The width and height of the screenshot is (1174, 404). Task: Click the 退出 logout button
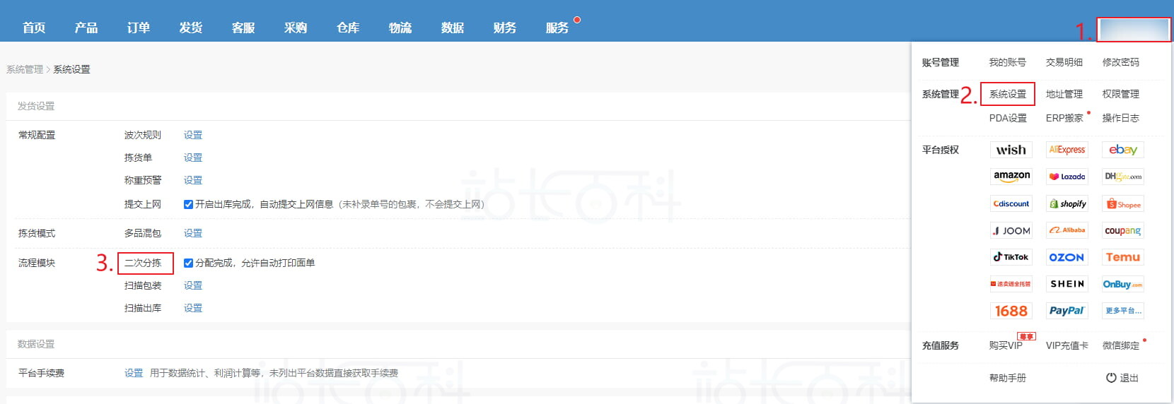[x=1122, y=378]
